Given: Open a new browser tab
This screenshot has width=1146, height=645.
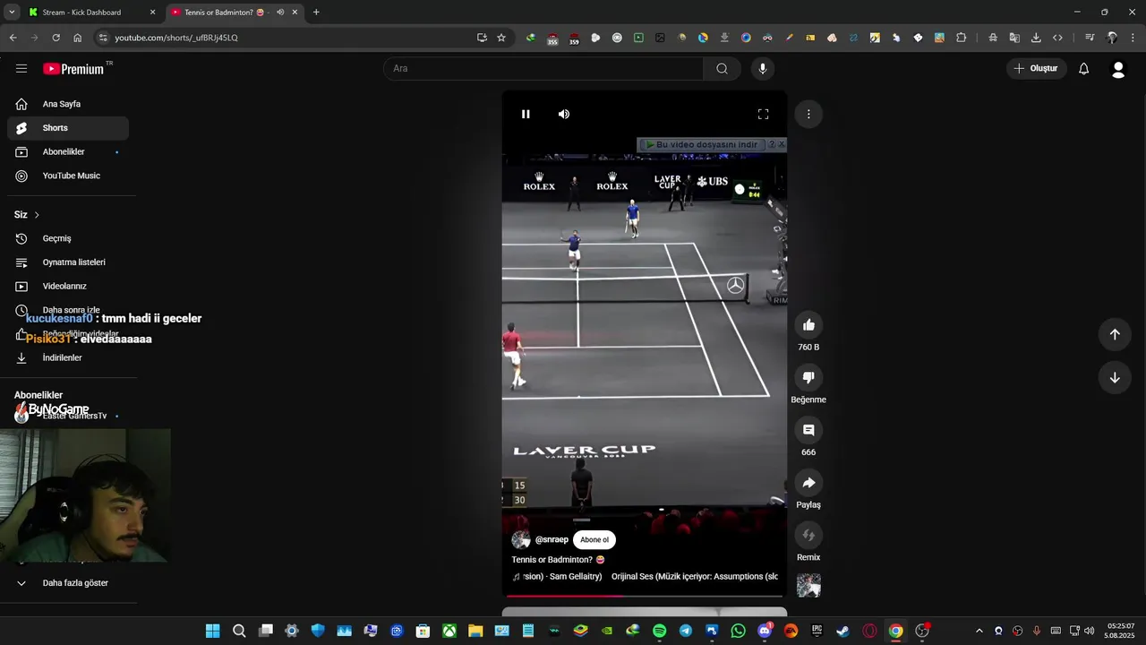Looking at the screenshot, I should [x=316, y=13].
